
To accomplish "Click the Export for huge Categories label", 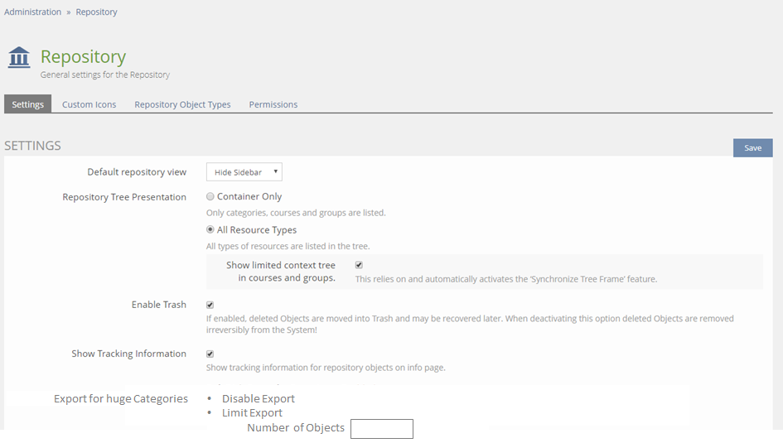I will (121, 399).
